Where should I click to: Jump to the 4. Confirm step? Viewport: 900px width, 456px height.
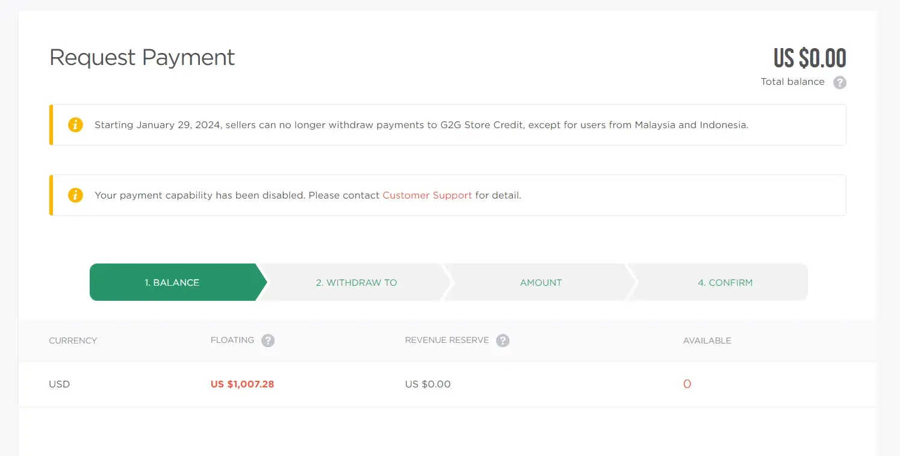point(725,282)
